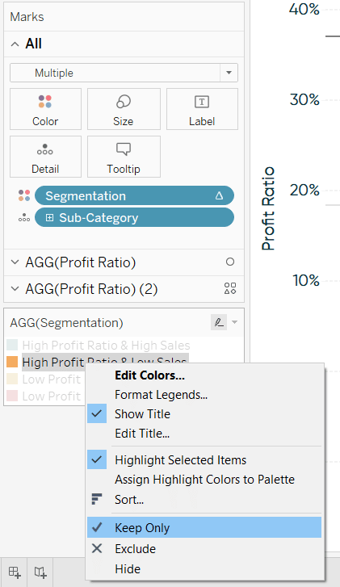Open the Detail marks card
340x587 pixels.
[x=45, y=157]
